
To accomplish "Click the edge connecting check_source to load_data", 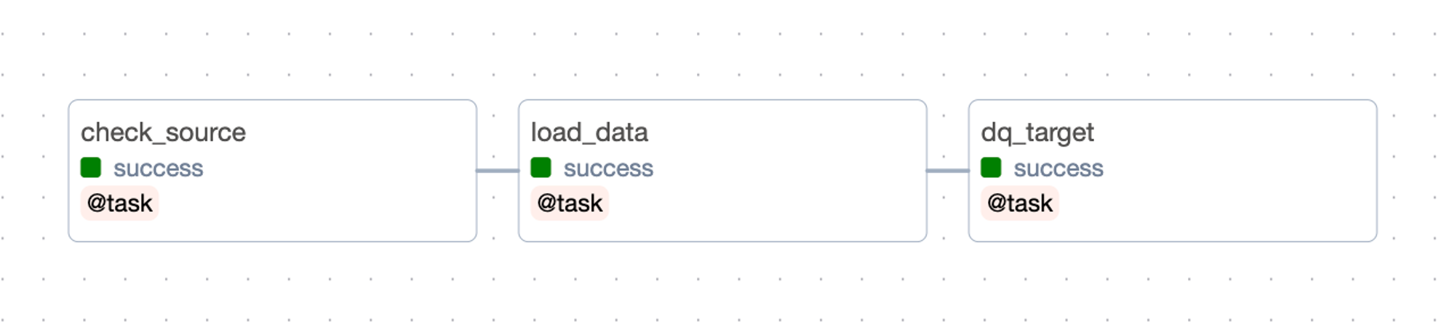I will [498, 171].
